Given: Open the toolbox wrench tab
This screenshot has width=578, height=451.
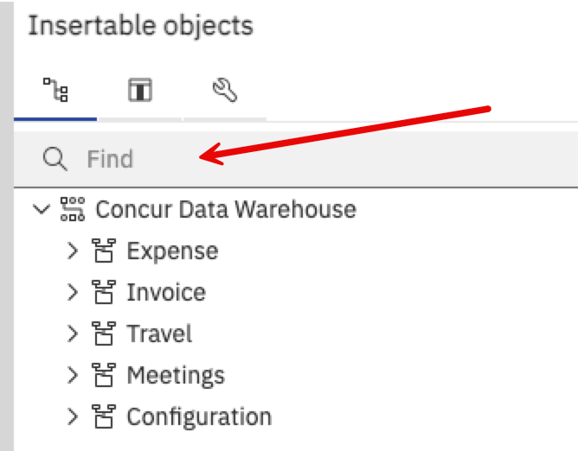Looking at the screenshot, I should (x=224, y=90).
